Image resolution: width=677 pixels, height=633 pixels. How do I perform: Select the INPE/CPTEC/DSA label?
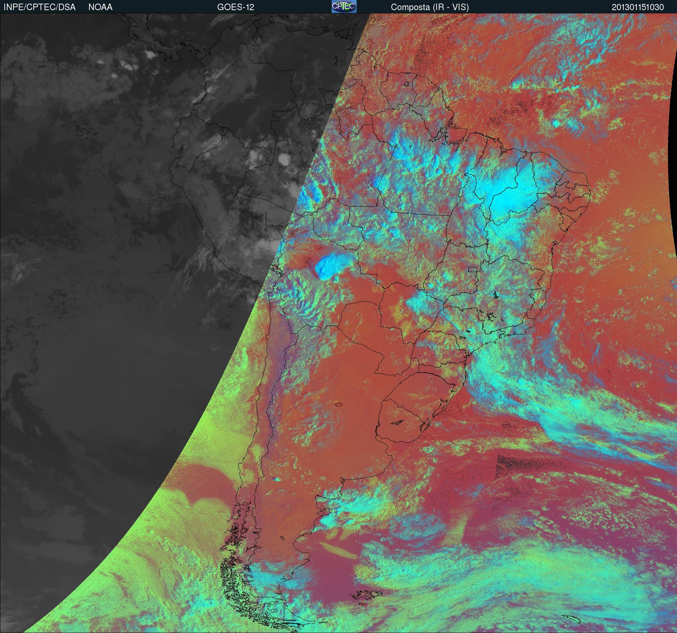click(39, 7)
